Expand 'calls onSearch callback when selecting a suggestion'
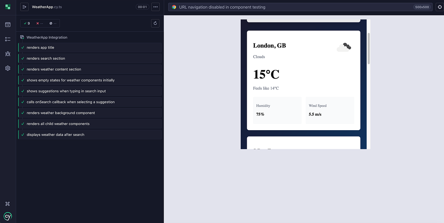This screenshot has width=444, height=223. [90, 102]
